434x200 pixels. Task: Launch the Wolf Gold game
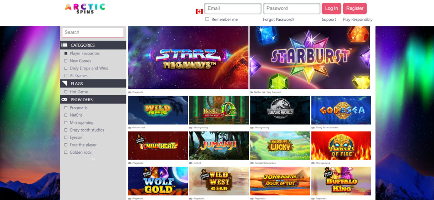click(x=158, y=181)
